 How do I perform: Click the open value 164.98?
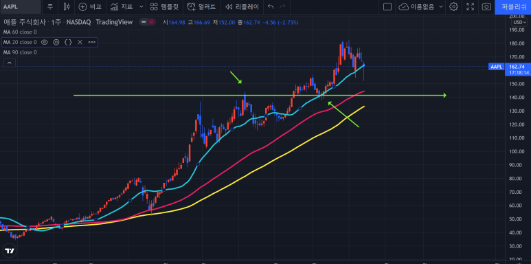pyautogui.click(x=177, y=23)
